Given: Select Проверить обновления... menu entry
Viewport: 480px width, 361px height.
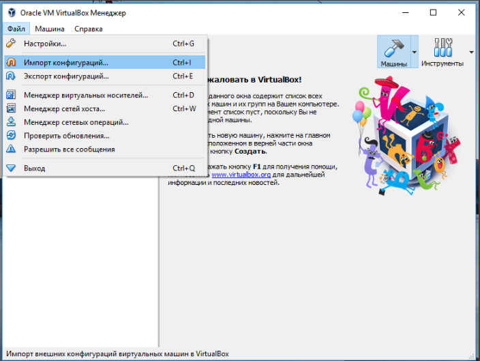Looking at the screenshot, I should pos(105,135).
